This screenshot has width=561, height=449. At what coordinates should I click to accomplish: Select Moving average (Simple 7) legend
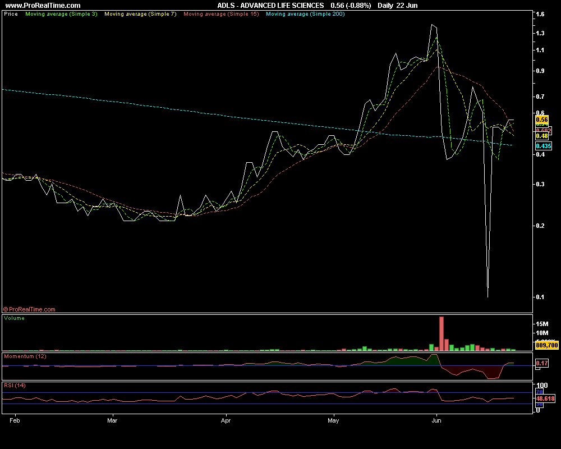pyautogui.click(x=140, y=14)
